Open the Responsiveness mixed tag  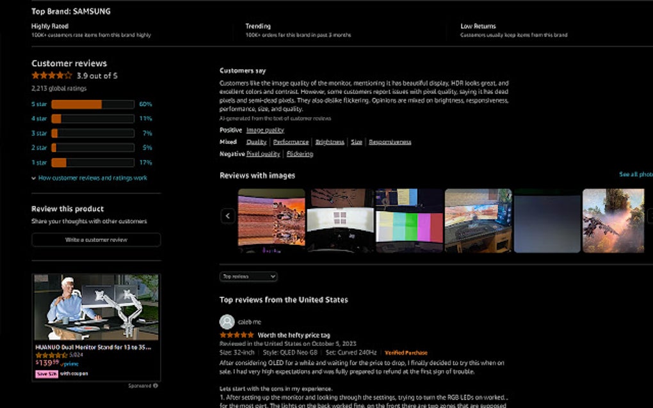coord(390,142)
